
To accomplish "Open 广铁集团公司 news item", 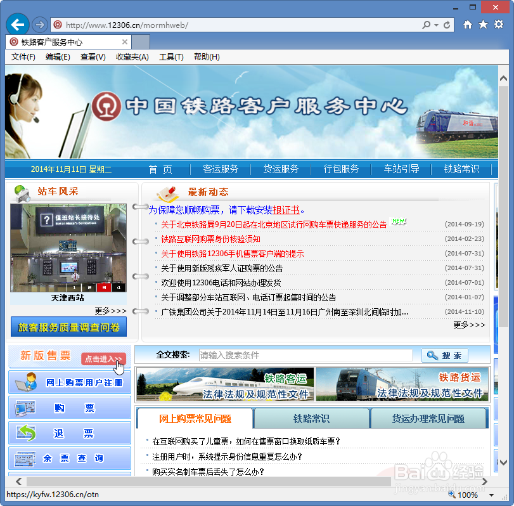I will click(285, 312).
